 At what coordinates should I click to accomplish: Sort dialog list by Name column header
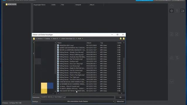72,43
